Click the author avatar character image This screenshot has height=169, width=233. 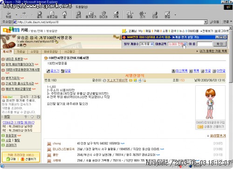(211, 103)
